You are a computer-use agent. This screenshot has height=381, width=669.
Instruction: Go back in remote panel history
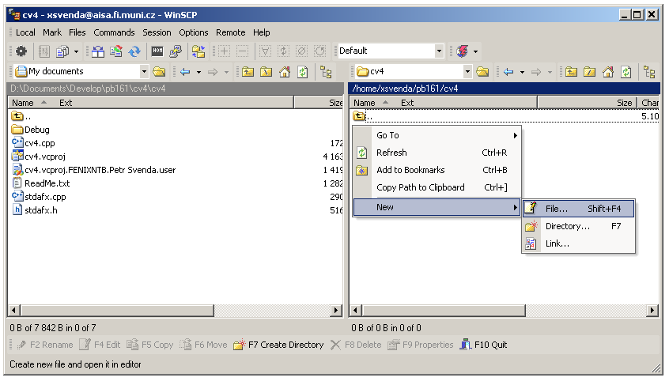tap(508, 72)
